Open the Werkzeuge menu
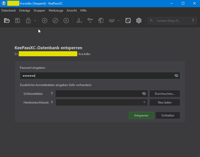Image resolution: width=200 pixels, height=157 pixels. 56,10
